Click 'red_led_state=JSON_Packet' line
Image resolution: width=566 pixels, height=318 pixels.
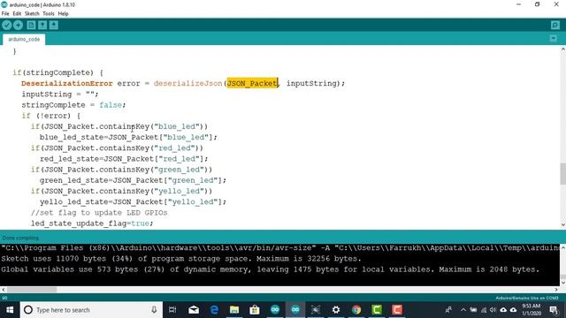click(124, 159)
